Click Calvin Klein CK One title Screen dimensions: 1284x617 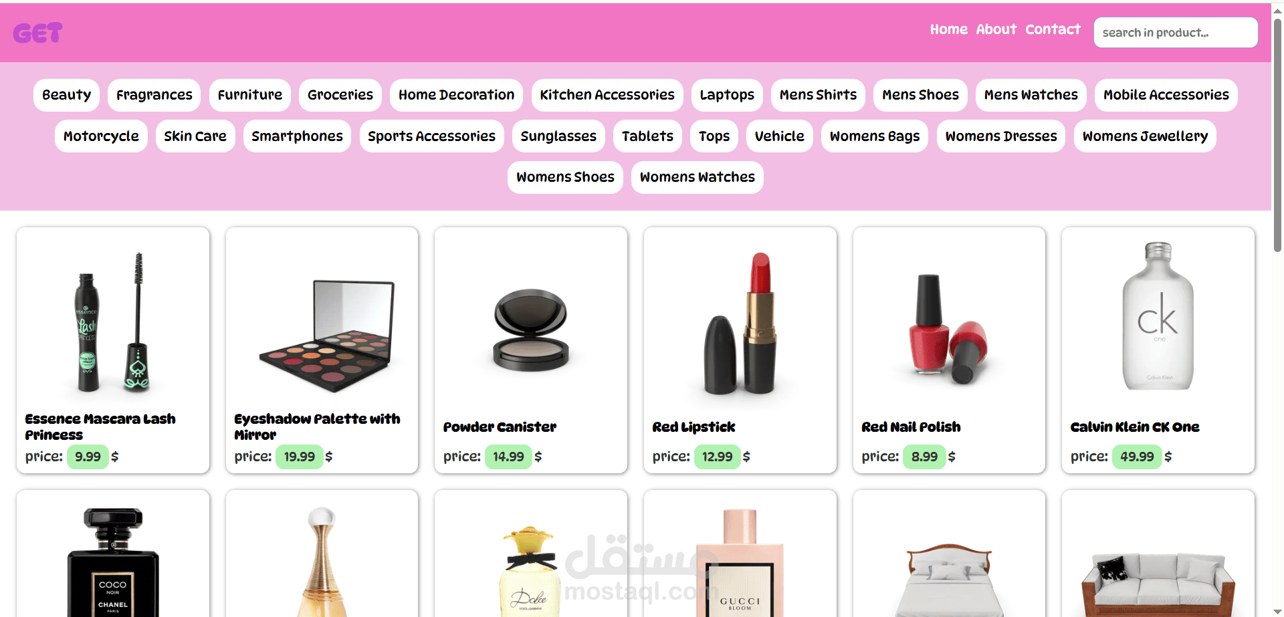pyautogui.click(x=1135, y=427)
